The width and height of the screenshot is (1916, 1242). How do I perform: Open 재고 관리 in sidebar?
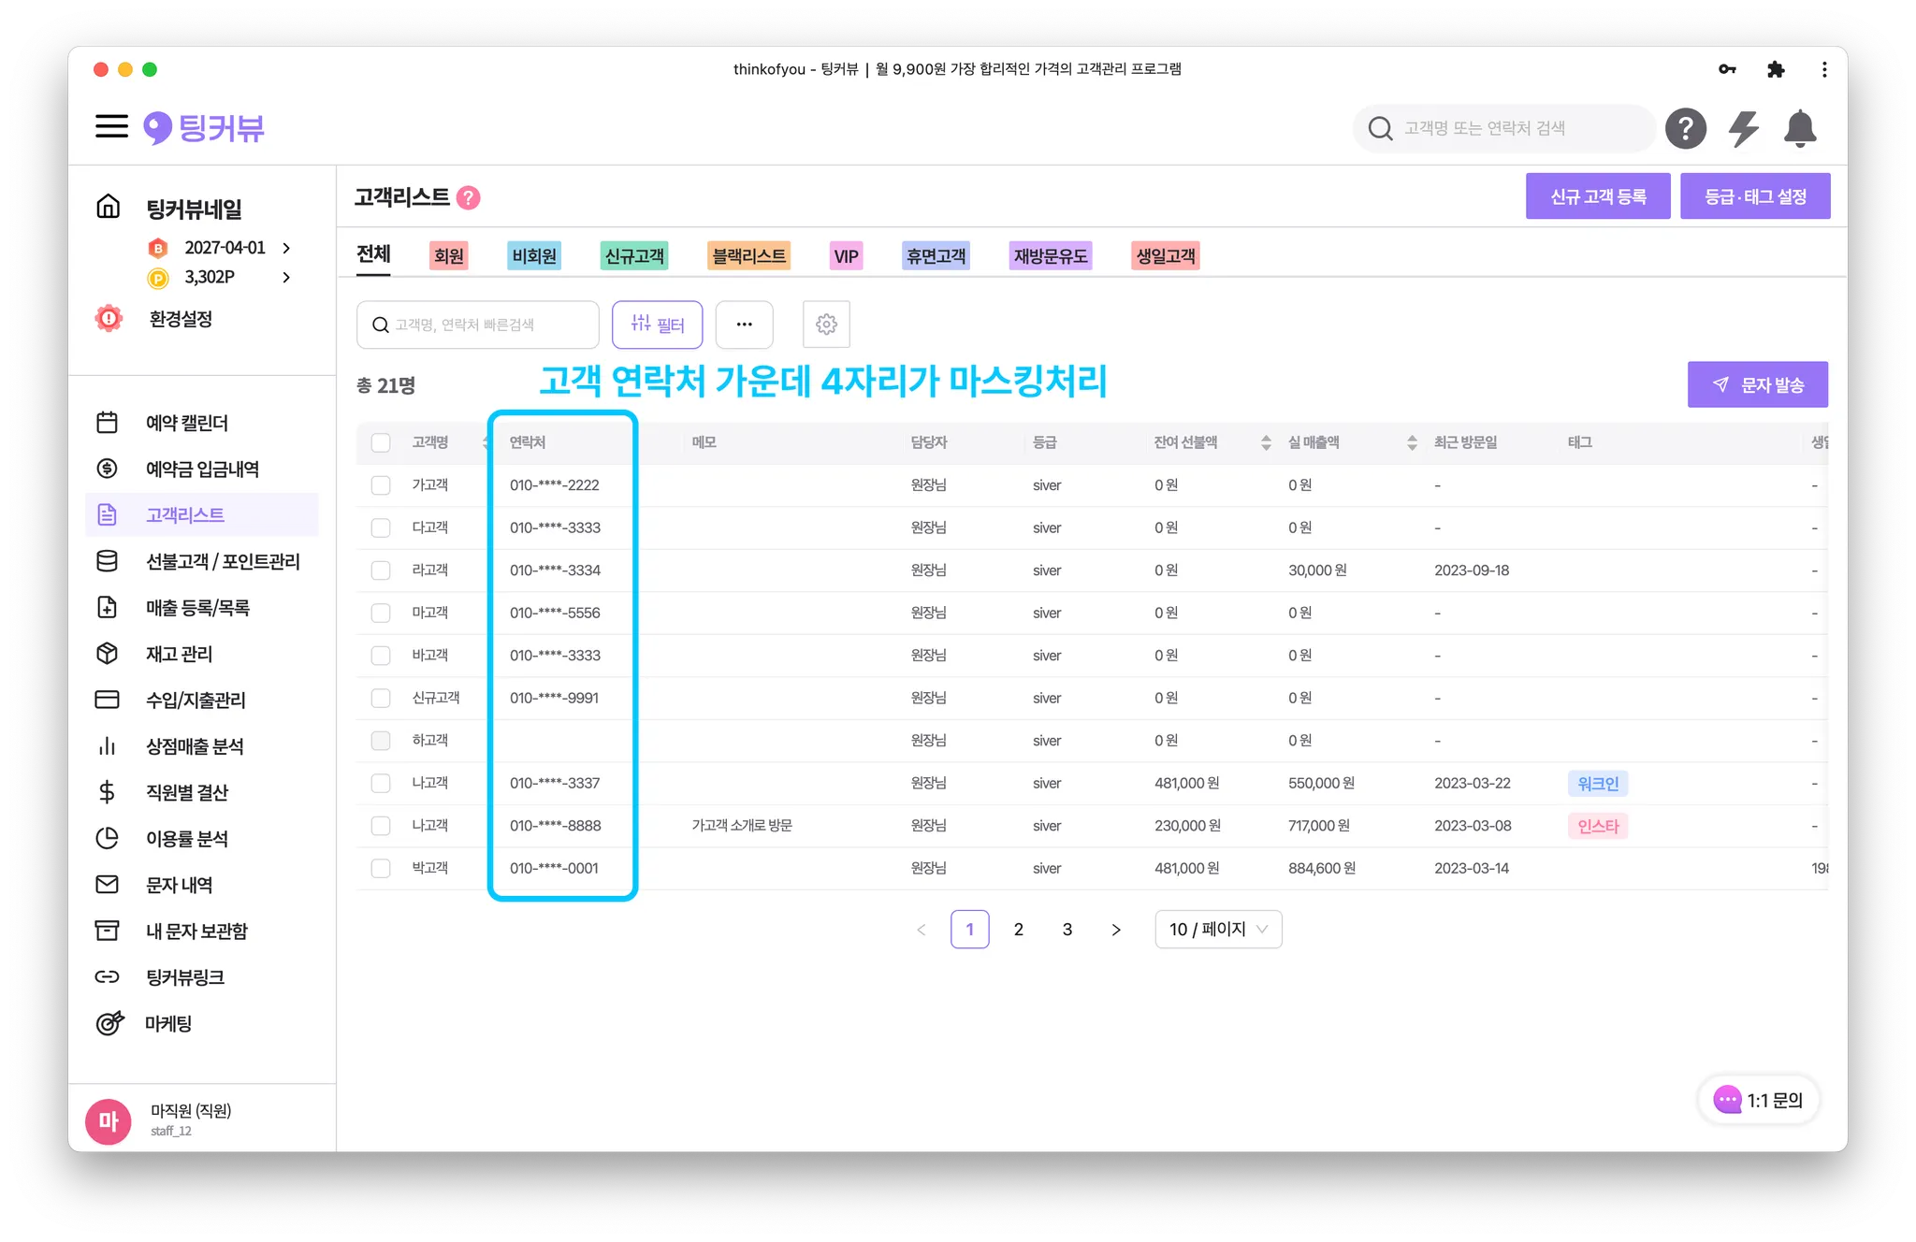pos(179,654)
